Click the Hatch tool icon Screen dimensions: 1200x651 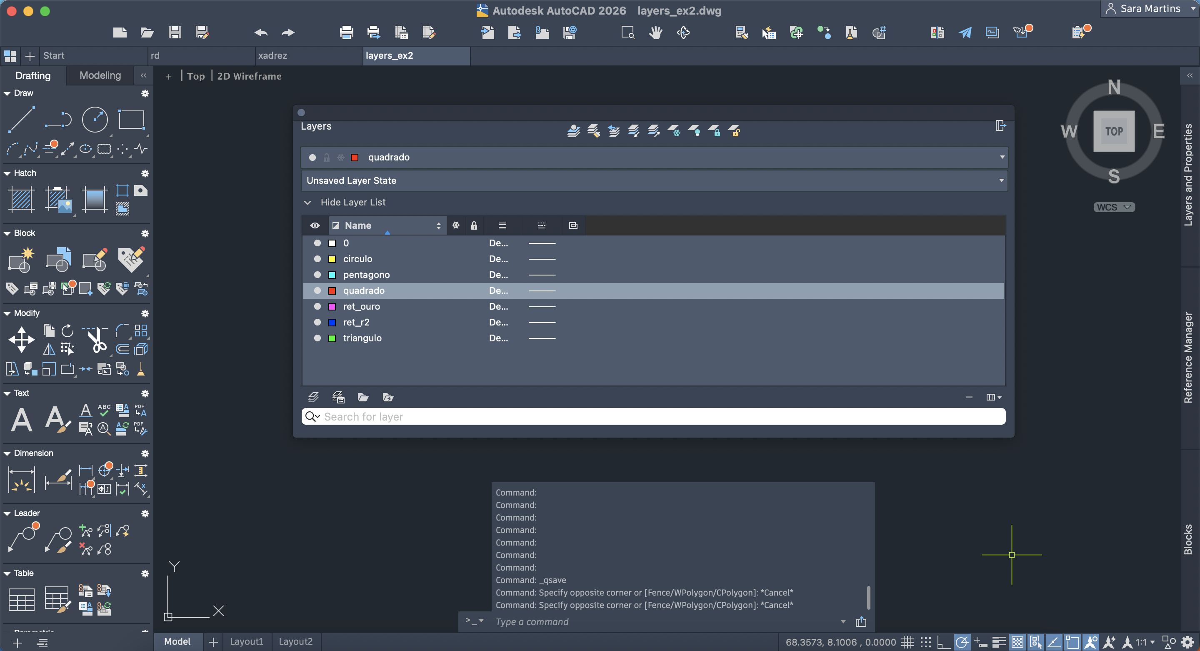click(x=21, y=200)
